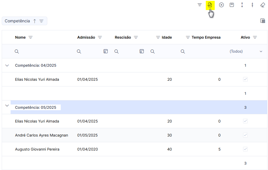
Task: Open the Tempo Empresa header filter
Action: tap(188, 37)
